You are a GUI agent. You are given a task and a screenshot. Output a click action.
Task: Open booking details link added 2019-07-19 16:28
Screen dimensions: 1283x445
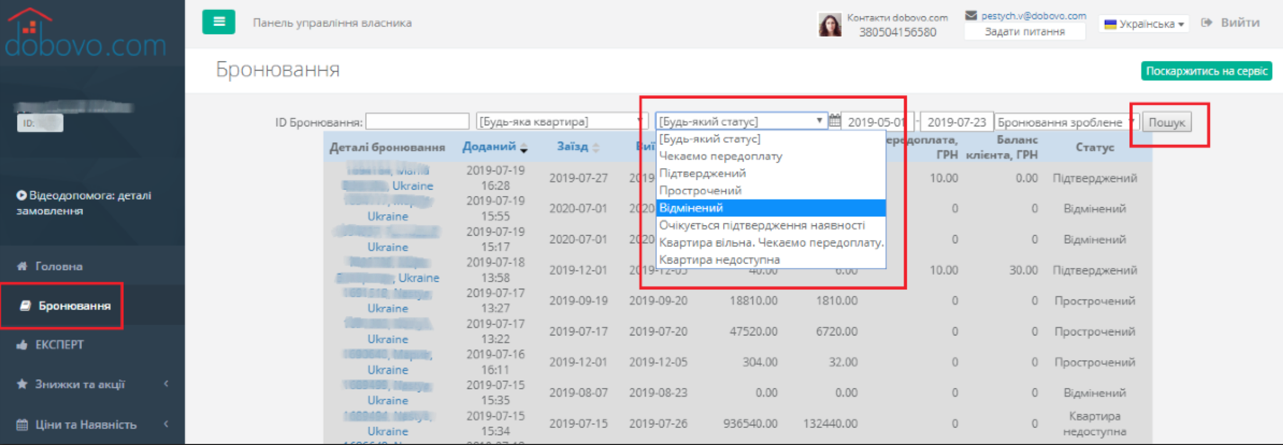click(x=387, y=178)
